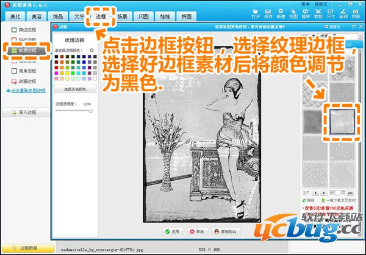Switch to the 文字 tab

pos(79,16)
